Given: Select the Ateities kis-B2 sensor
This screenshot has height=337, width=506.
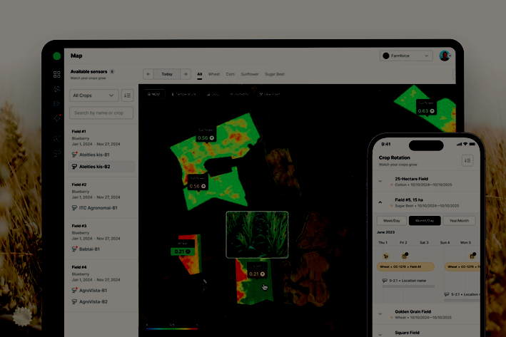Looking at the screenshot, I should 94,166.
